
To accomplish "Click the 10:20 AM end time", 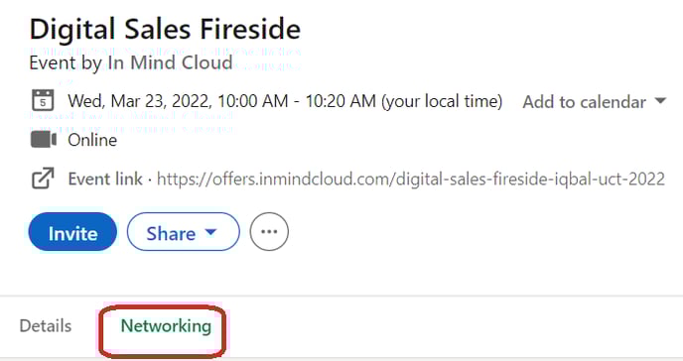I will click(x=341, y=101).
